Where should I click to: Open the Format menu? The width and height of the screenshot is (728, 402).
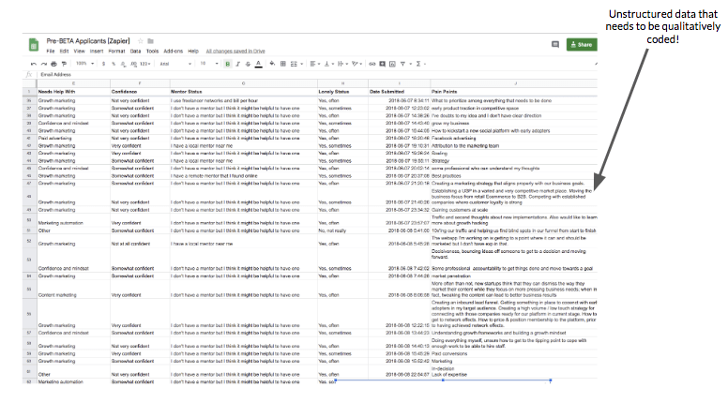coord(116,51)
